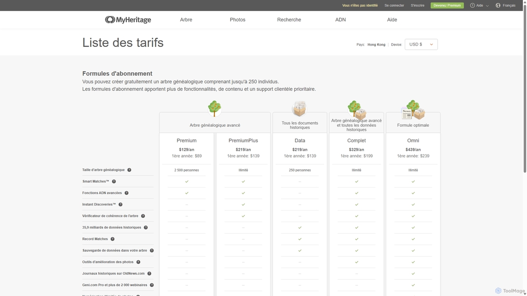This screenshot has width=527, height=296.
Task: Click Vous n'êtes pas identifié notice
Action: (x=360, y=5)
